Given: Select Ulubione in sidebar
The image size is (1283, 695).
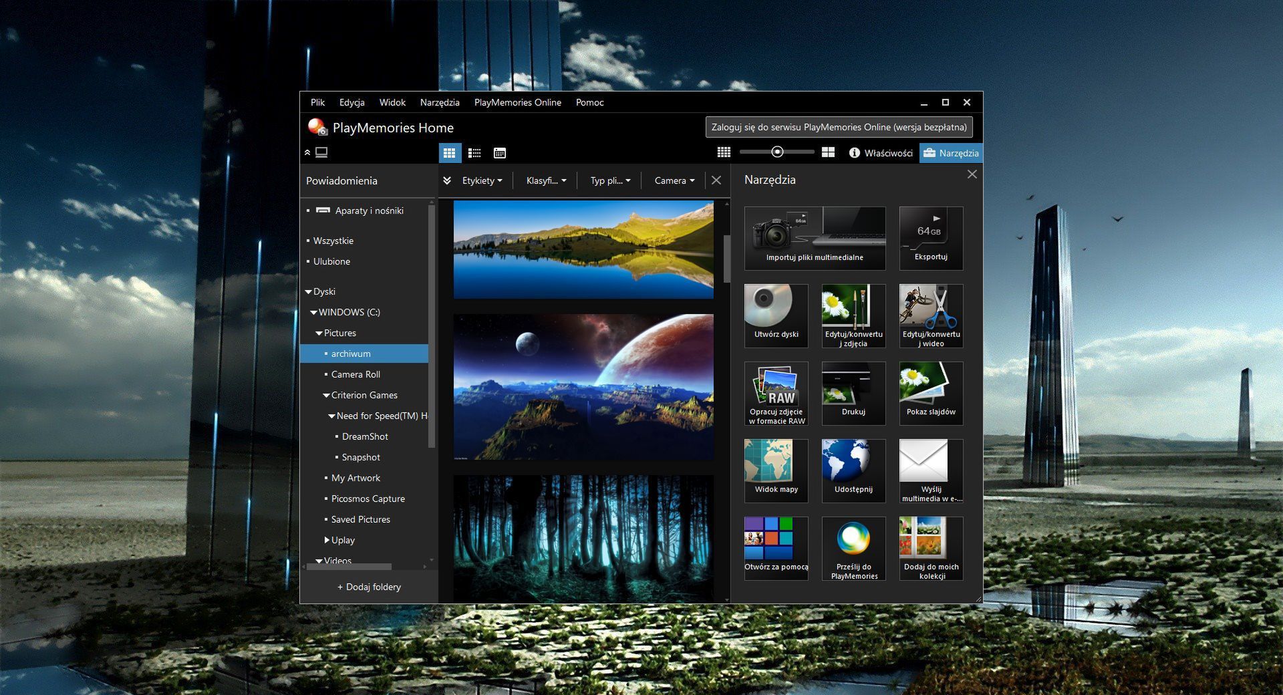Looking at the screenshot, I should pos(364,261).
